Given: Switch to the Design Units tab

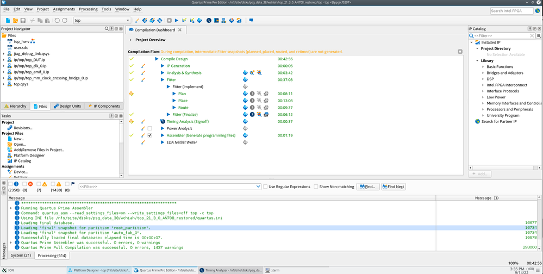Looking at the screenshot, I should pyautogui.click(x=68, y=106).
